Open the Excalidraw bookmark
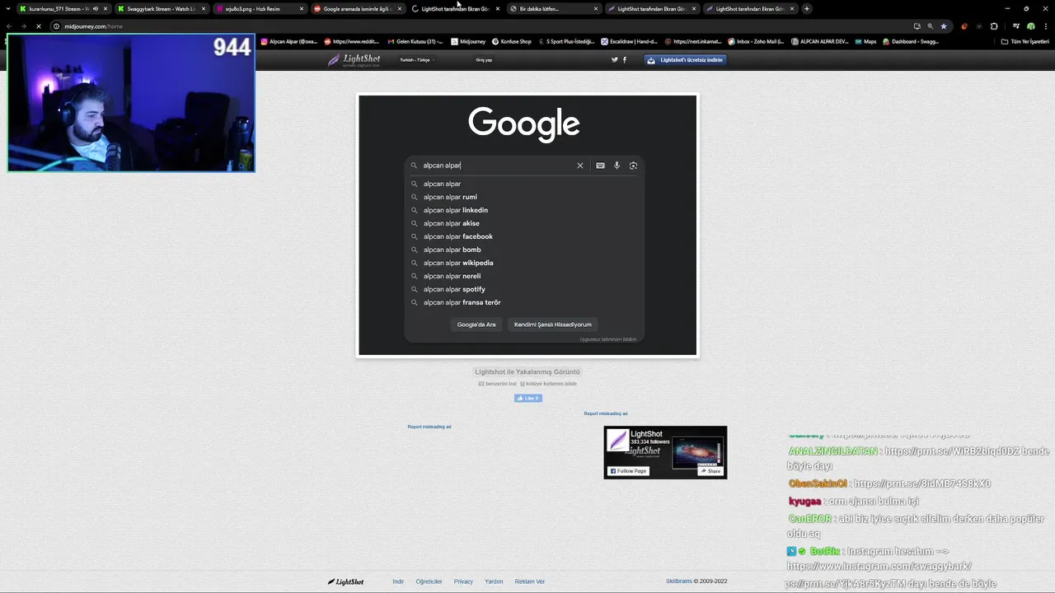 point(629,41)
